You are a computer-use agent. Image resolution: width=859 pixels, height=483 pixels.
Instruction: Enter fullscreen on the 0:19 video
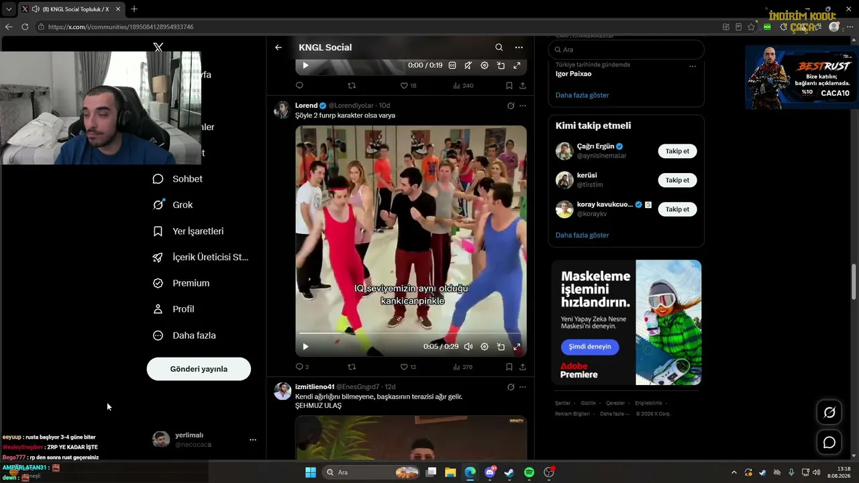517,65
